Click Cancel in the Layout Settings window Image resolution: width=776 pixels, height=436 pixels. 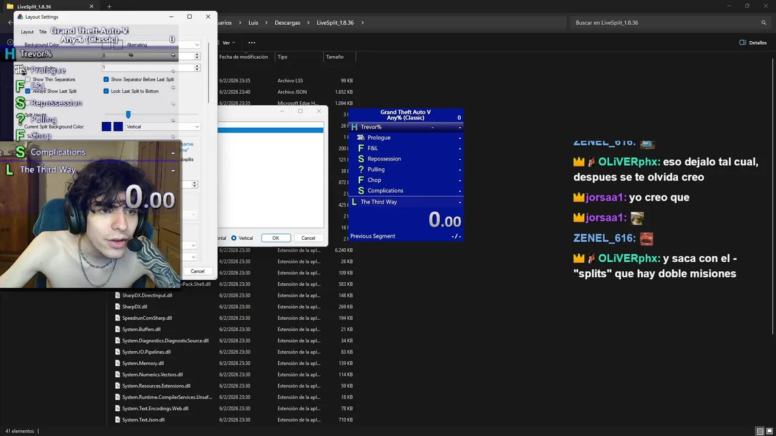tap(198, 271)
